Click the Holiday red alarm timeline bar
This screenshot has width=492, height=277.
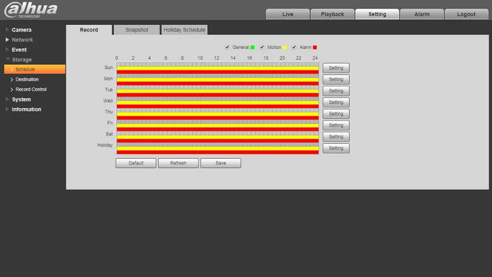click(218, 152)
